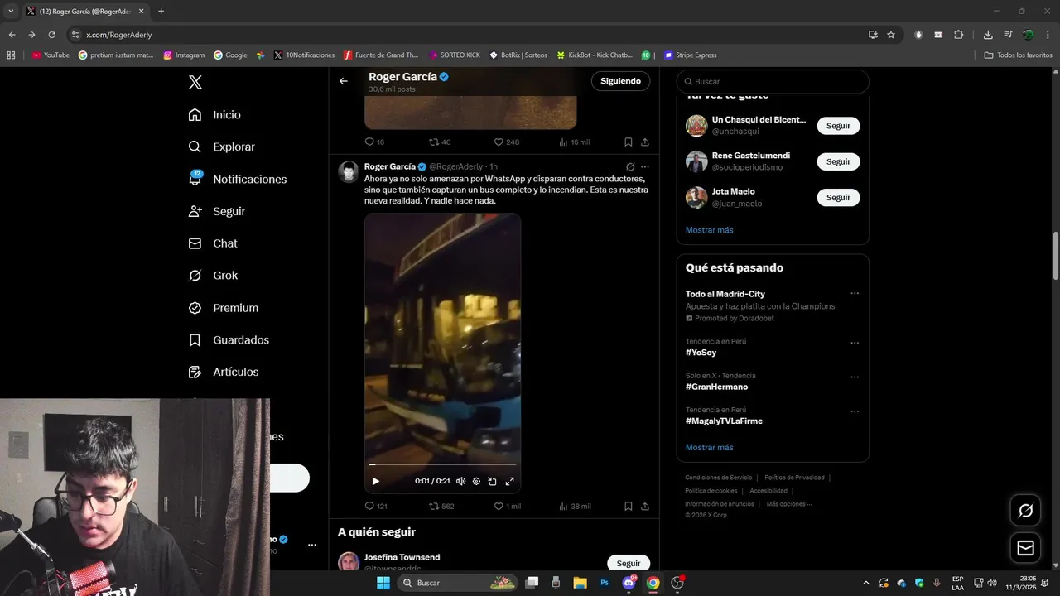Viewport: 1060px width, 596px height.
Task: Open more options on Roger García post
Action: pos(645,166)
